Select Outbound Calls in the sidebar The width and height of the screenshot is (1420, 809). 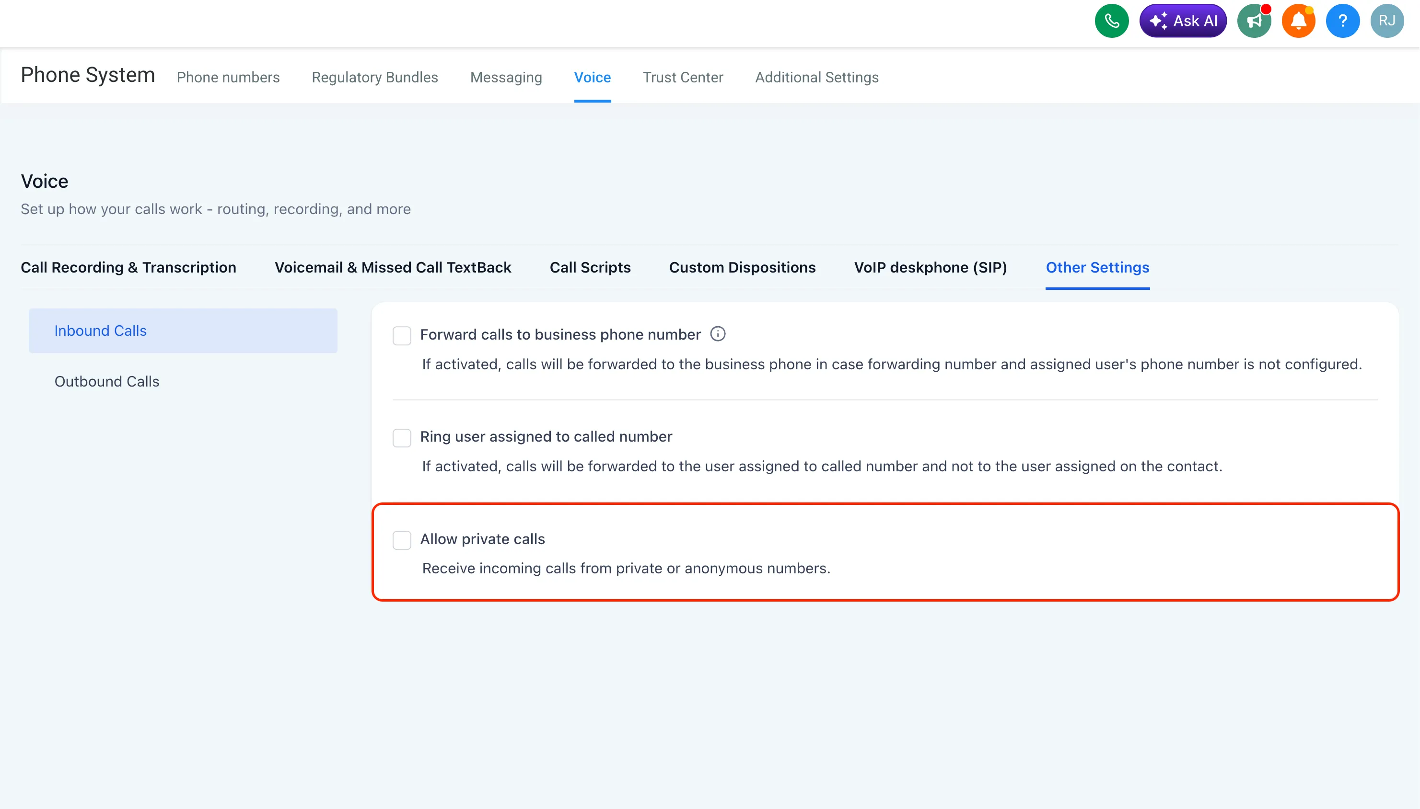(x=107, y=381)
